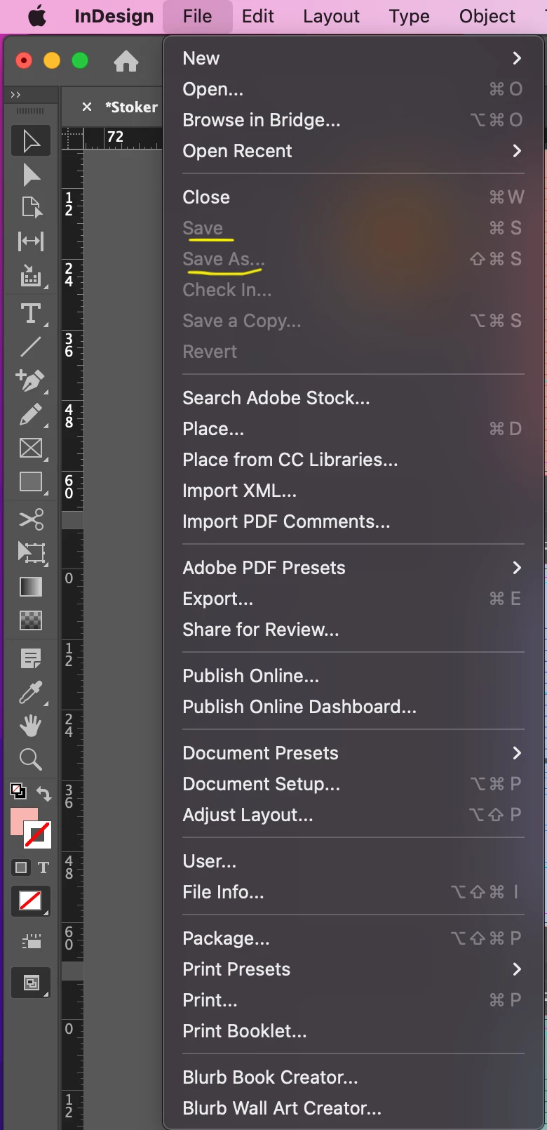This screenshot has width=547, height=1130.
Task: Click the Apply None color button
Action: coord(30,901)
